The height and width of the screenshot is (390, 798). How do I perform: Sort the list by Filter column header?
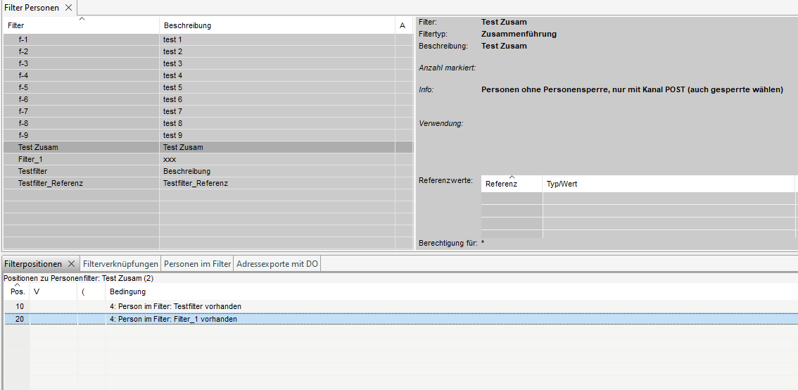point(81,25)
